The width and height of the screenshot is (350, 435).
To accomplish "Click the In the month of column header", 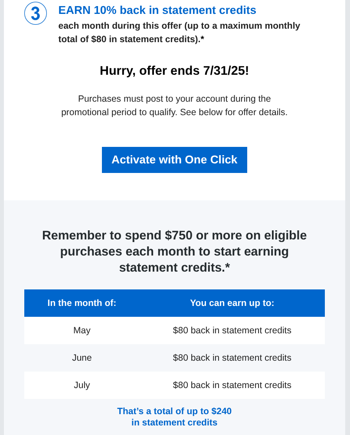I will (x=82, y=303).
